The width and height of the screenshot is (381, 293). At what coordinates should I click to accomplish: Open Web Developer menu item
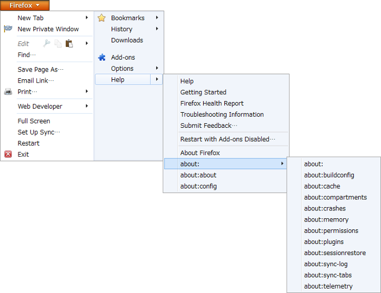40,106
